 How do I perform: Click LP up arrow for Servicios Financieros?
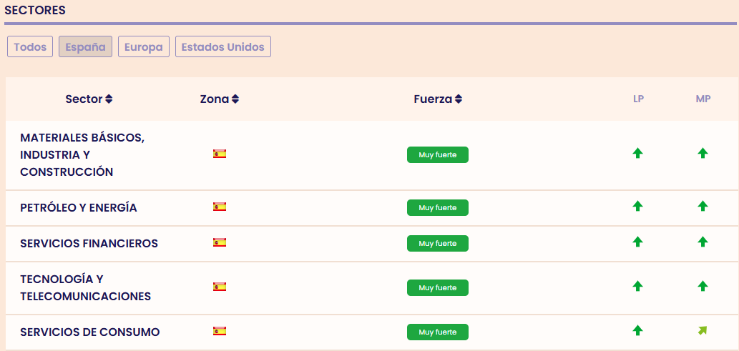[637, 242]
